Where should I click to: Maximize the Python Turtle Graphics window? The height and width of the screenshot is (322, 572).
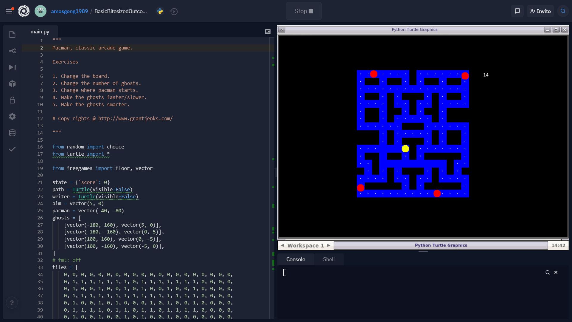coord(556,30)
